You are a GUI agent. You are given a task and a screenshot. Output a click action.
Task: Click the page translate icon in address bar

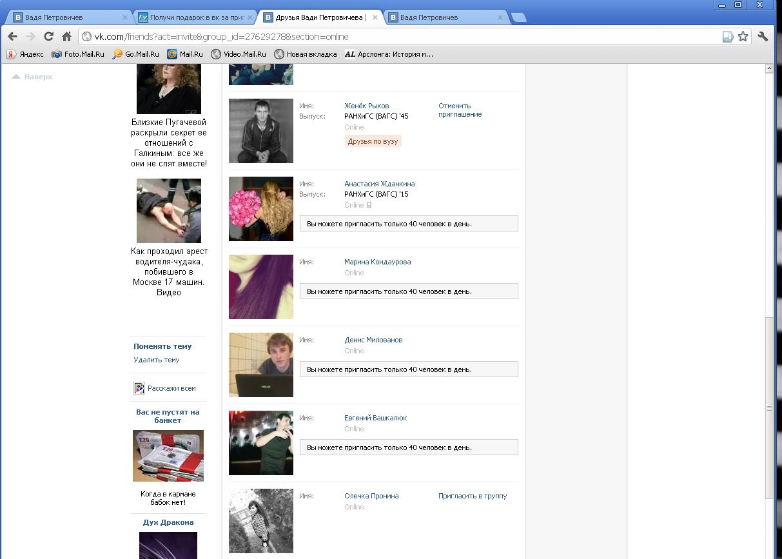click(x=728, y=37)
